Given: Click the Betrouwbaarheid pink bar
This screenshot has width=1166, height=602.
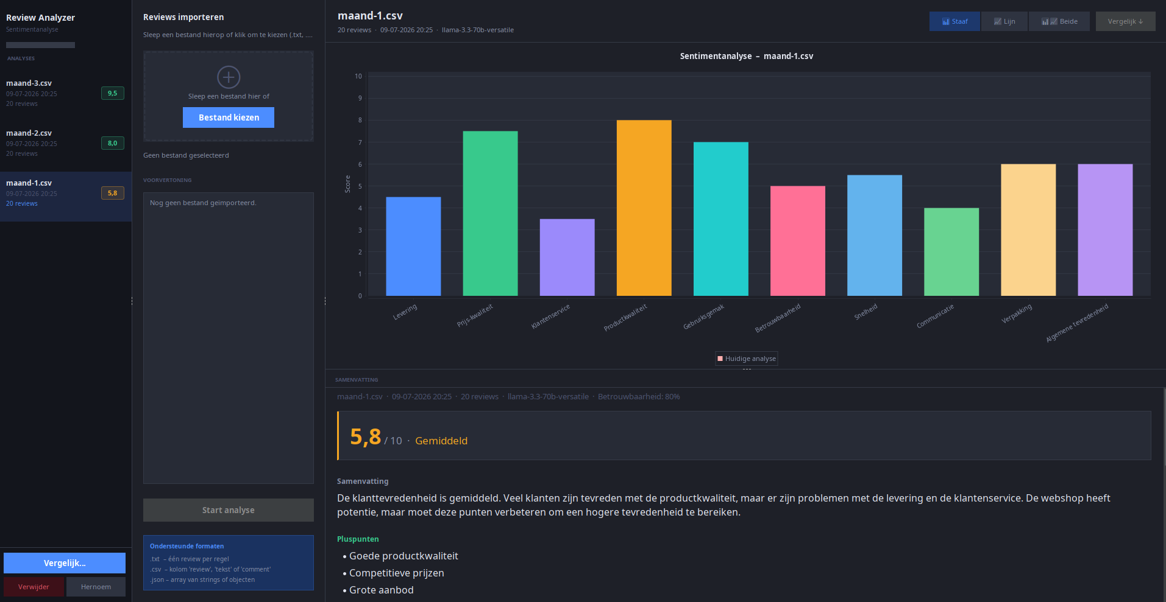Looking at the screenshot, I should tap(797, 241).
